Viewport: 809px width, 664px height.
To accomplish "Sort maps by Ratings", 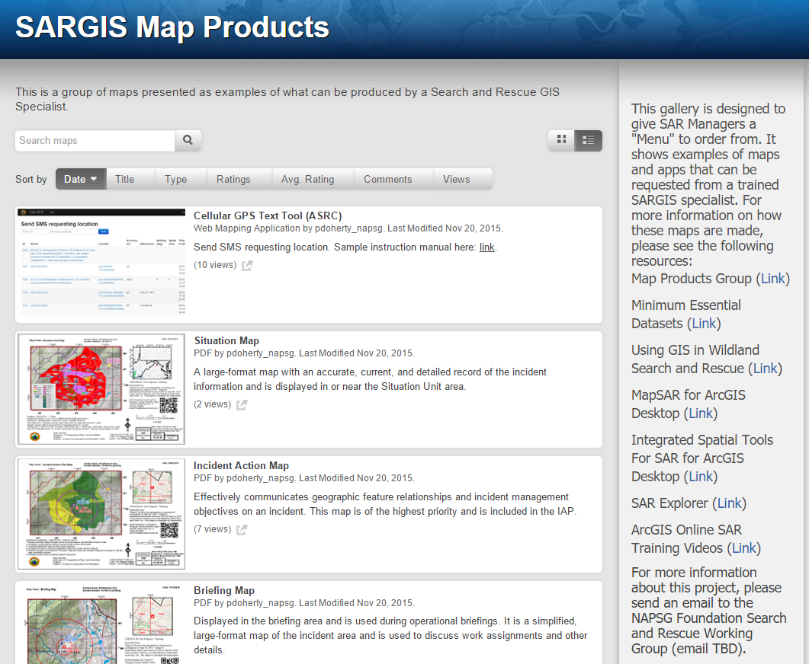I will coord(233,179).
